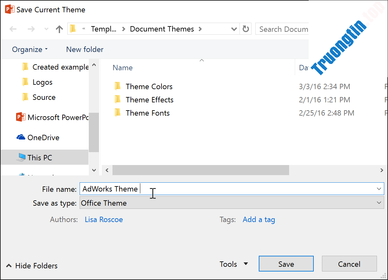Click the Add a tag link
The width and height of the screenshot is (388, 280).
click(259, 220)
